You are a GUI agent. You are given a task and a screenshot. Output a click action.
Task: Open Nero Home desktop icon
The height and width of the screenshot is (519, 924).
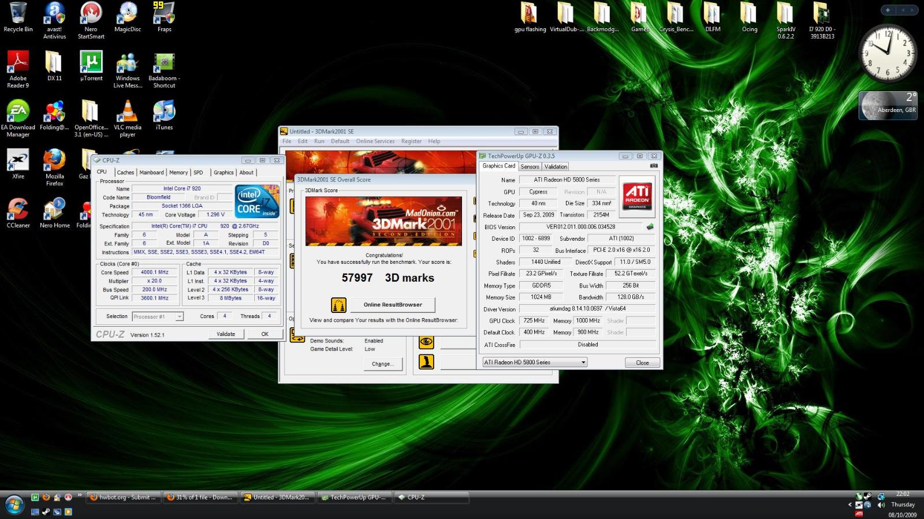click(54, 214)
